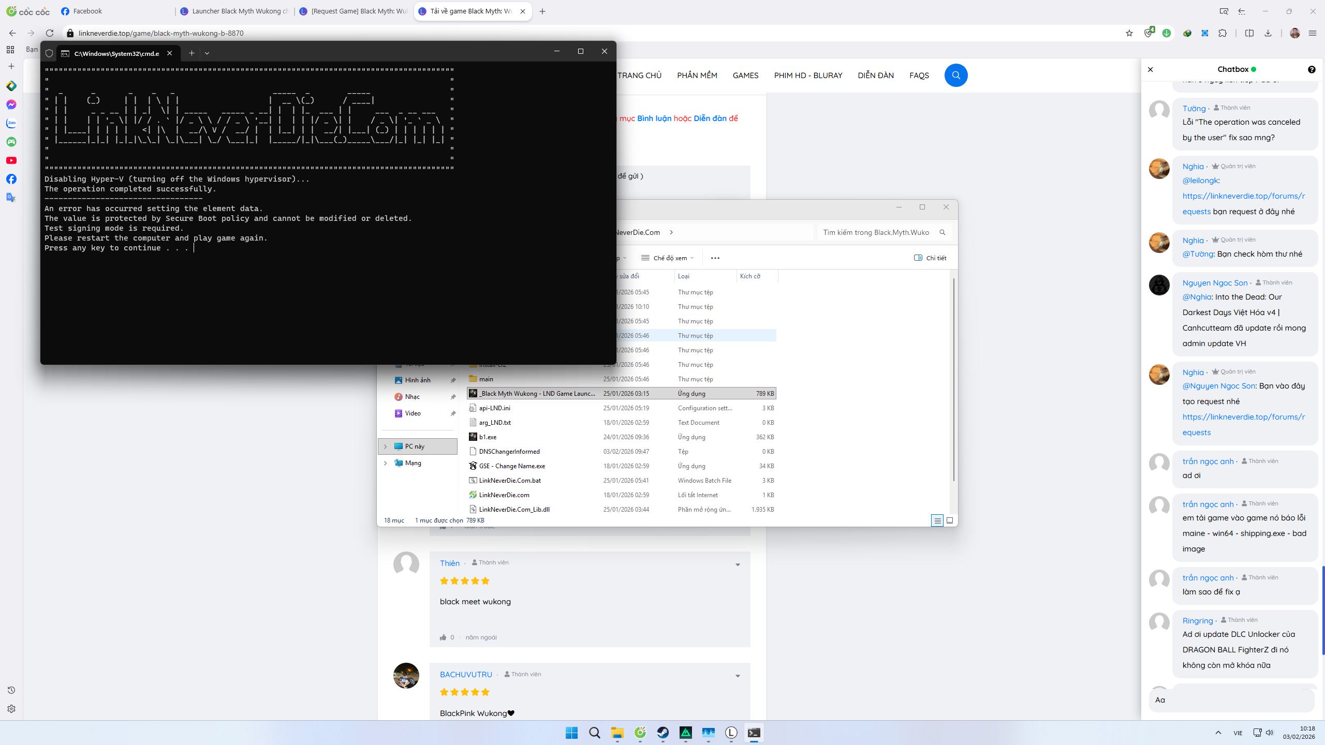
Task: Open Messenger icon in browser sidebar
Action: pos(11,105)
